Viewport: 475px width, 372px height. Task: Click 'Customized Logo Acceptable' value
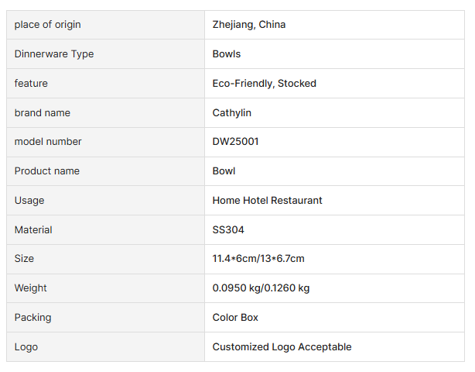(x=282, y=347)
